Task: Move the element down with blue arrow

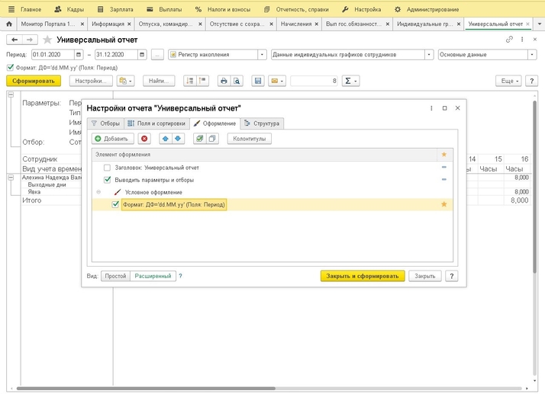Action: tap(178, 139)
